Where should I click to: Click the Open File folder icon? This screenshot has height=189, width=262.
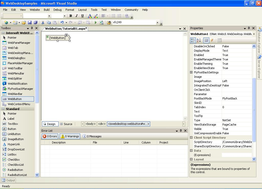tap(24, 23)
